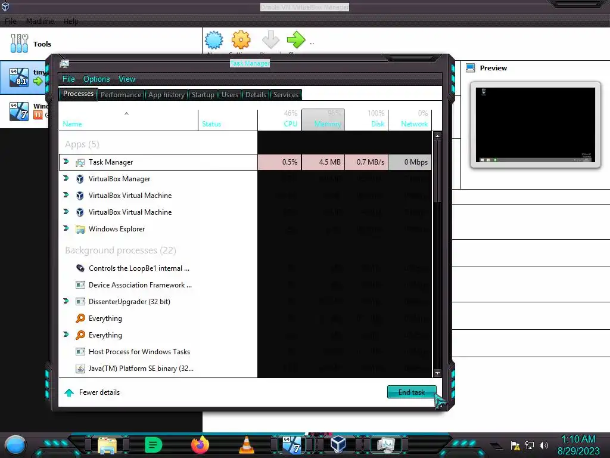
Task: Open the Start orb on taskbar
Action: click(x=15, y=445)
